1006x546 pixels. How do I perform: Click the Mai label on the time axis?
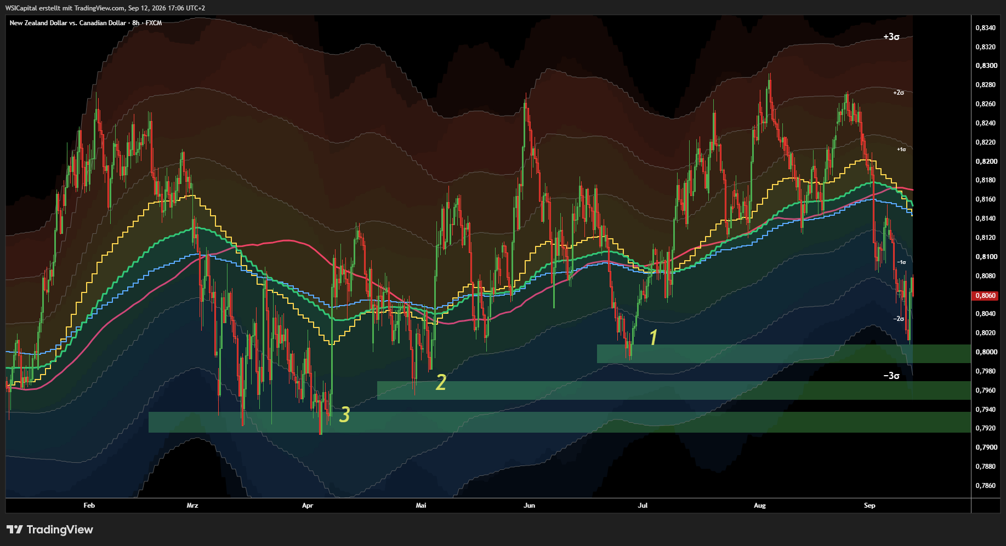point(421,505)
